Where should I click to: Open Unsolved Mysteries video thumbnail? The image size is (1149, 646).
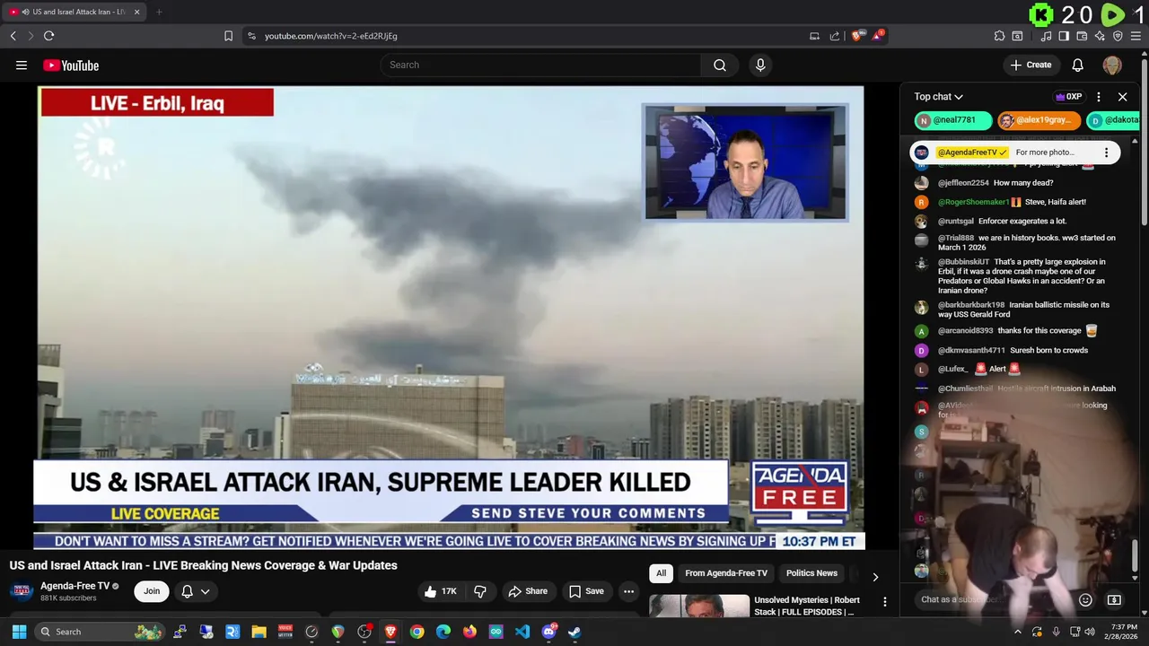pyautogui.click(x=699, y=607)
